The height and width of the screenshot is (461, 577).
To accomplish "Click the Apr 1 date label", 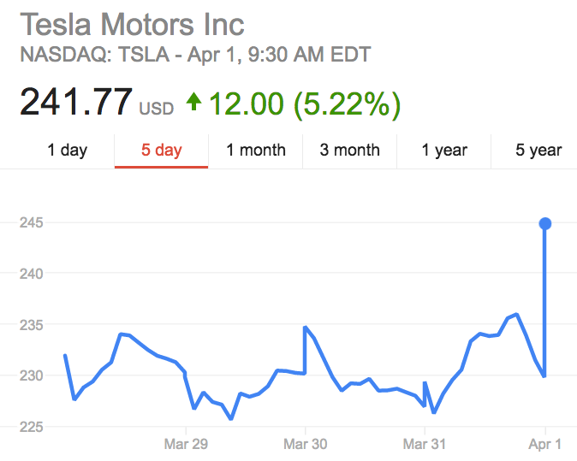I will (x=545, y=445).
